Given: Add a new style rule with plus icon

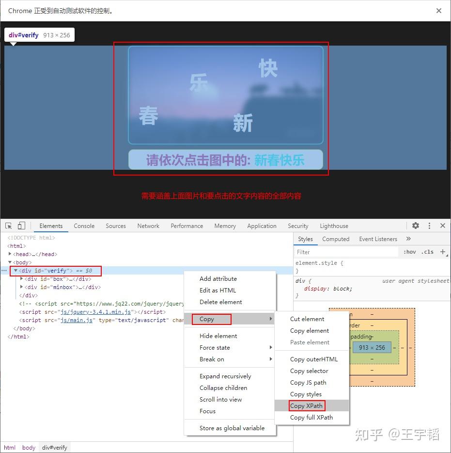Looking at the screenshot, I should click(443, 252).
